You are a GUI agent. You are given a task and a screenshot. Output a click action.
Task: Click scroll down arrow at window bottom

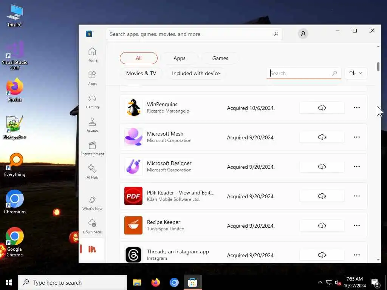coord(378,260)
